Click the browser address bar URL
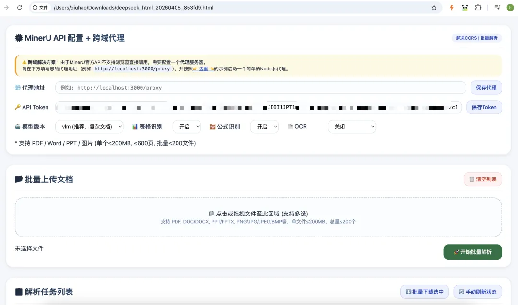This screenshot has width=518, height=305. click(x=133, y=7)
